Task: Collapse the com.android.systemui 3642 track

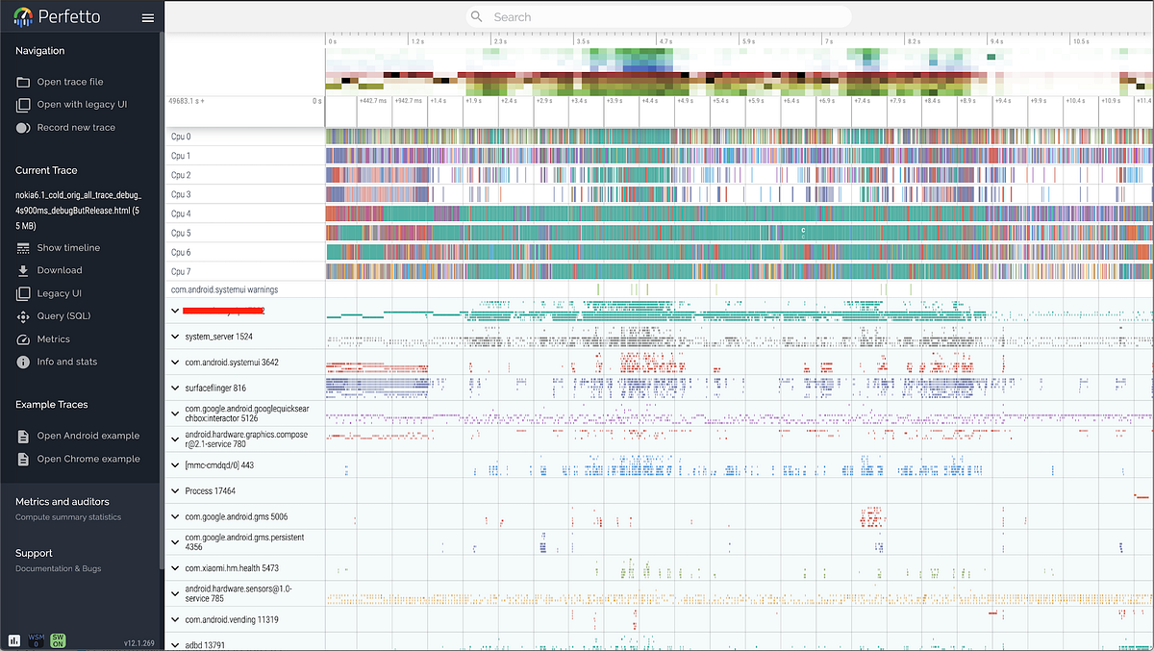Action: (x=175, y=362)
